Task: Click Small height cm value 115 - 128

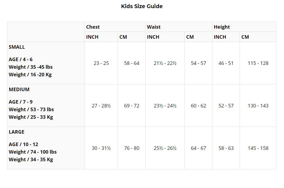Action: [258, 63]
